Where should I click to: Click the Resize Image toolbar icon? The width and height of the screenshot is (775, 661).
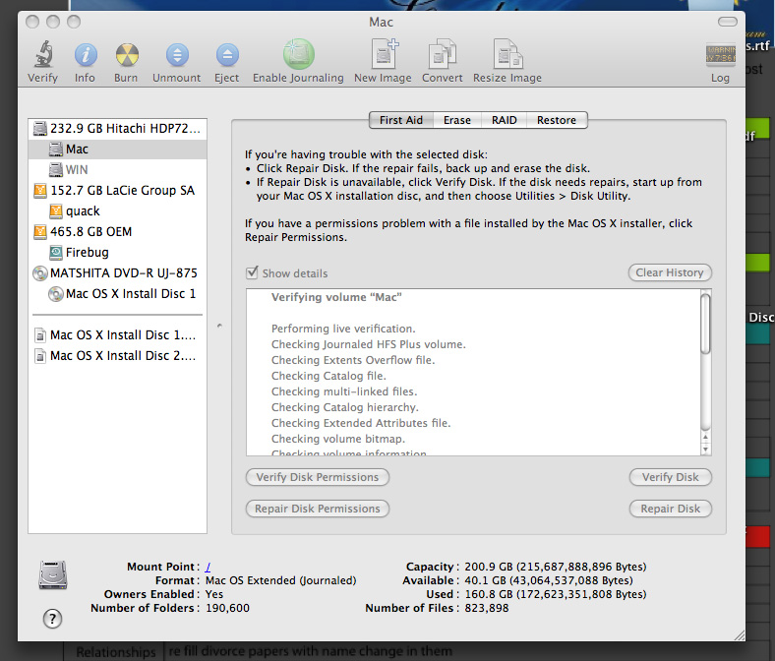(507, 53)
